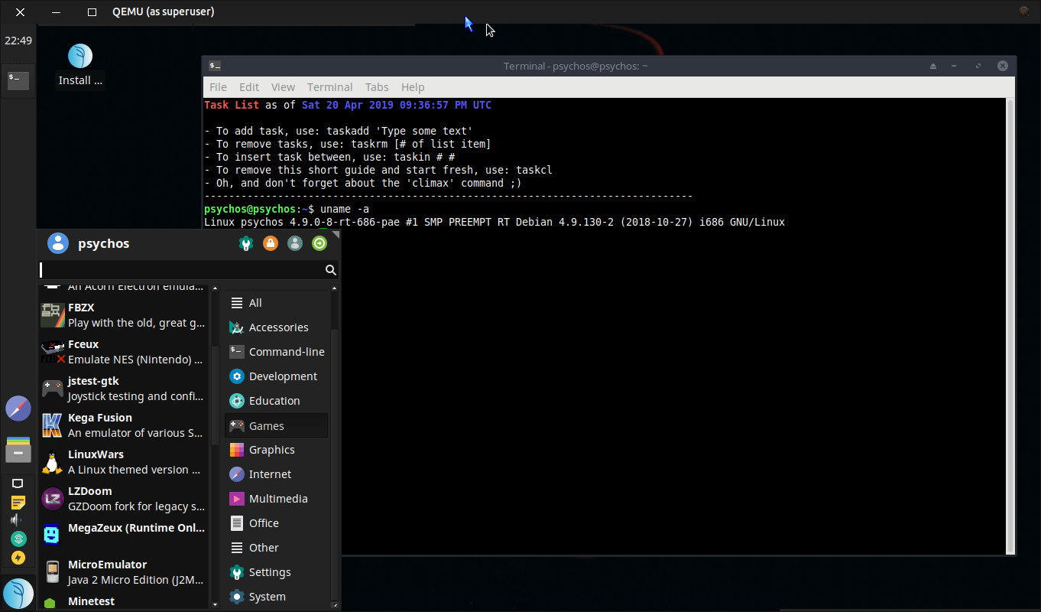The image size is (1041, 612).
Task: Shade the Terminal window with the up-arrow button
Action: click(x=932, y=66)
